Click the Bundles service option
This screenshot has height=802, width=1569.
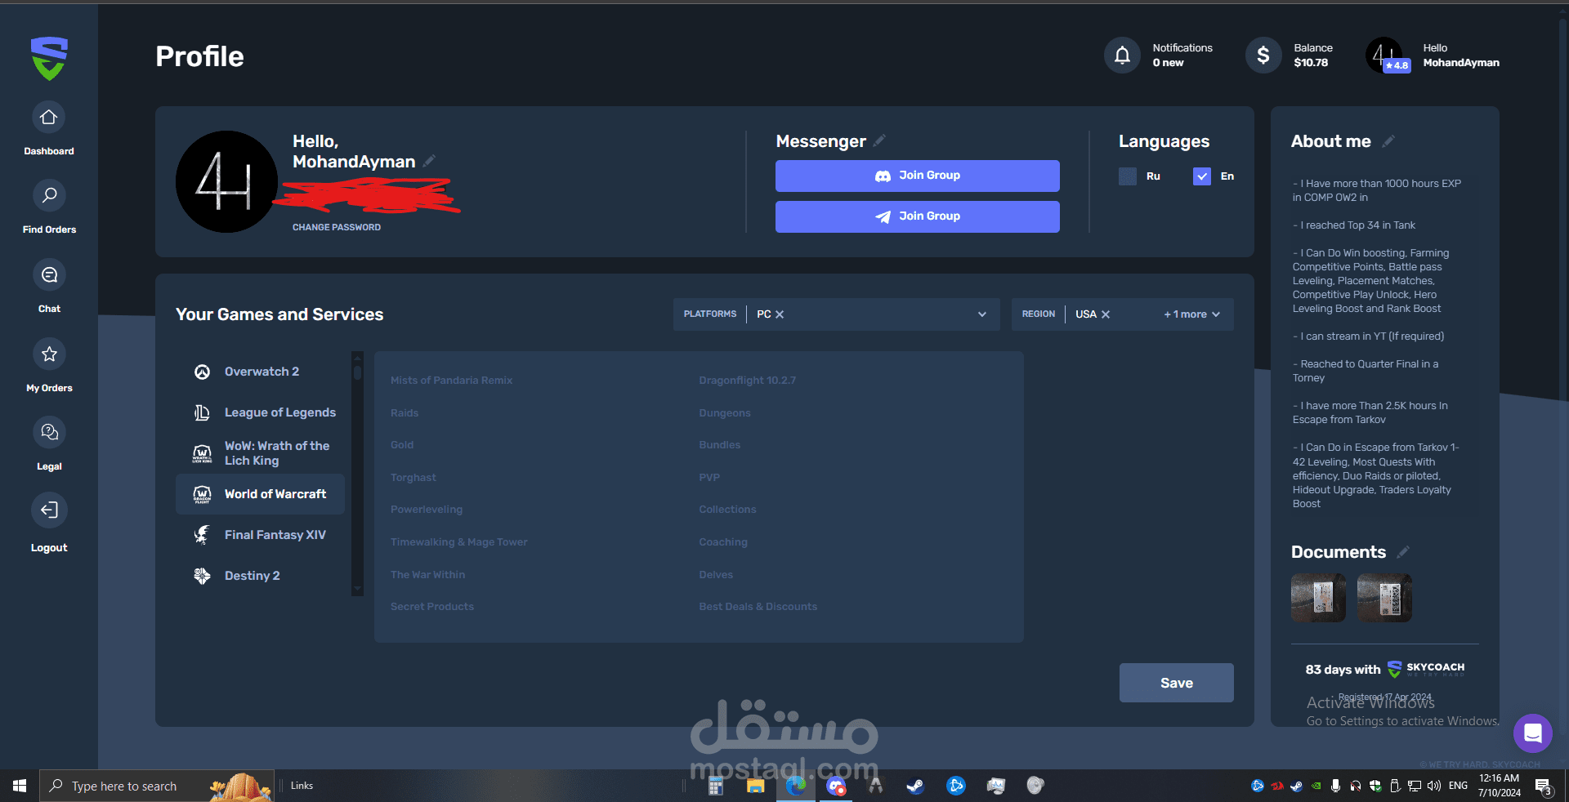[x=720, y=445]
